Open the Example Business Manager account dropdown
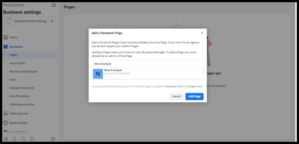 (x=29, y=21)
